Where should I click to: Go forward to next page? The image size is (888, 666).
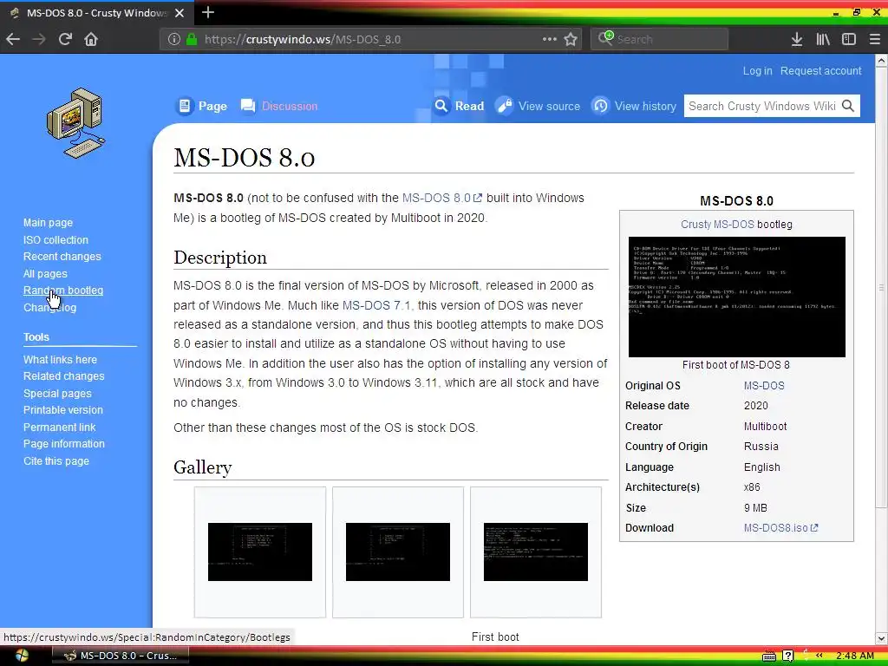(38, 39)
